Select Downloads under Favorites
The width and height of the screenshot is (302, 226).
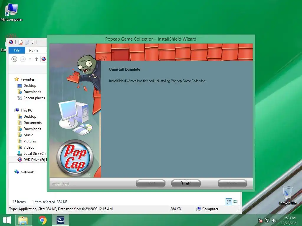point(32,92)
